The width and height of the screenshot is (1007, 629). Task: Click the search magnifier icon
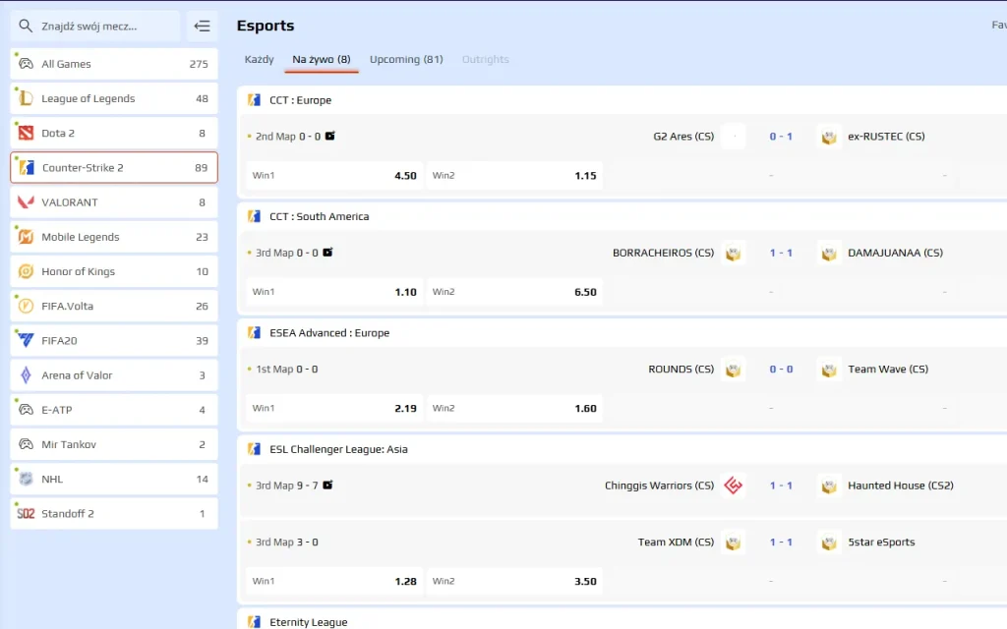[25, 26]
